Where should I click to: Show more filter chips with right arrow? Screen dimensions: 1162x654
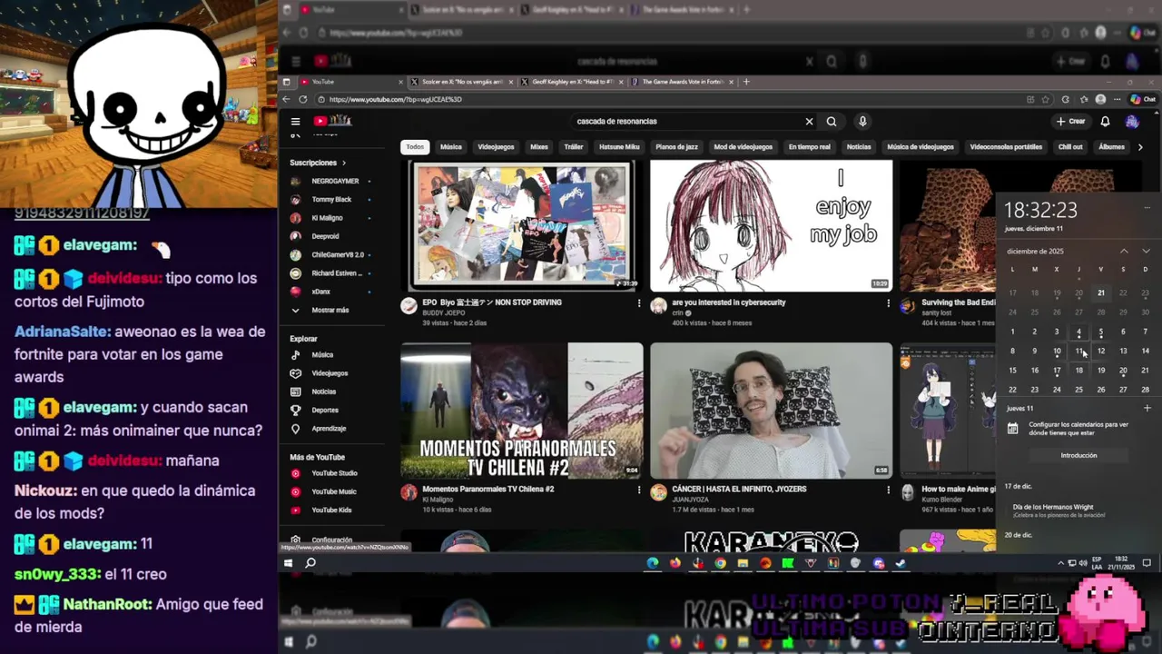(1140, 146)
